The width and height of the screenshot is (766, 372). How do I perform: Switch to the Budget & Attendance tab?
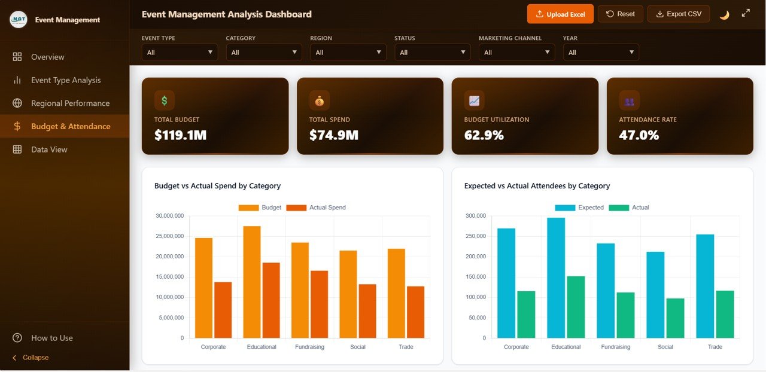(x=71, y=126)
